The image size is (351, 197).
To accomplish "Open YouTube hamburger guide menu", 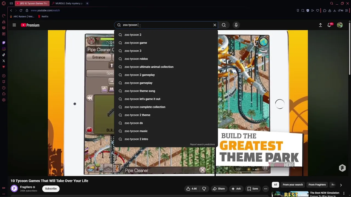I will coord(14,25).
